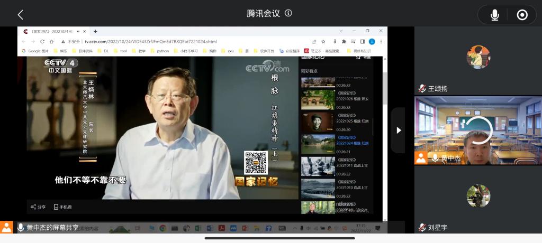This screenshot has height=243, width=542.
Task: Open the 软件开发 bookmark folder
Action: click(x=264, y=51)
